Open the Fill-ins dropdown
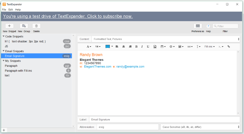The image size is (244, 134). coord(209,47)
